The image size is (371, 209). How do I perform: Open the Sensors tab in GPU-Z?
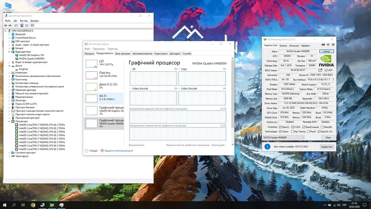pos(283,46)
